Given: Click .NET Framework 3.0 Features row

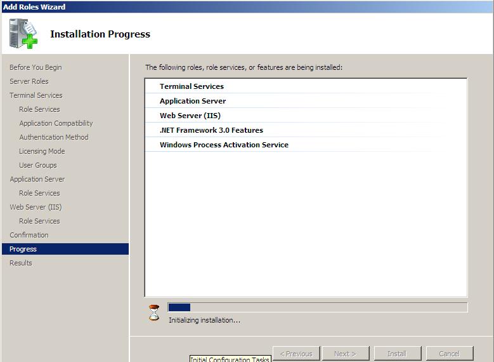Looking at the screenshot, I should pos(306,130).
